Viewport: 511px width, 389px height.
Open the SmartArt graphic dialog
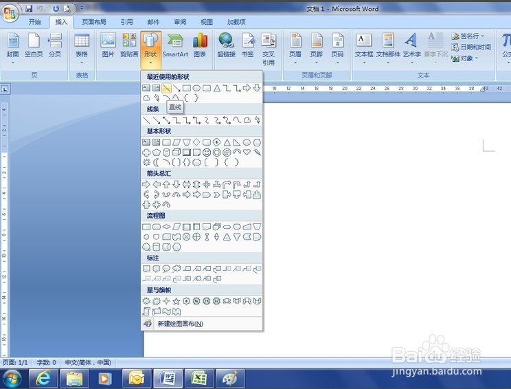[175, 47]
